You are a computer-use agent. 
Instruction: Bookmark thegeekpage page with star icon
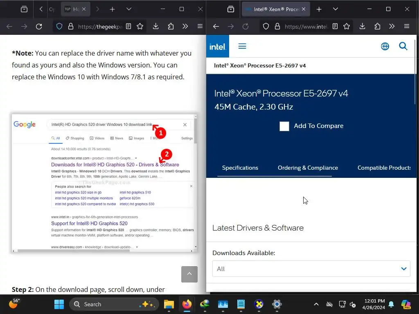click(140, 27)
